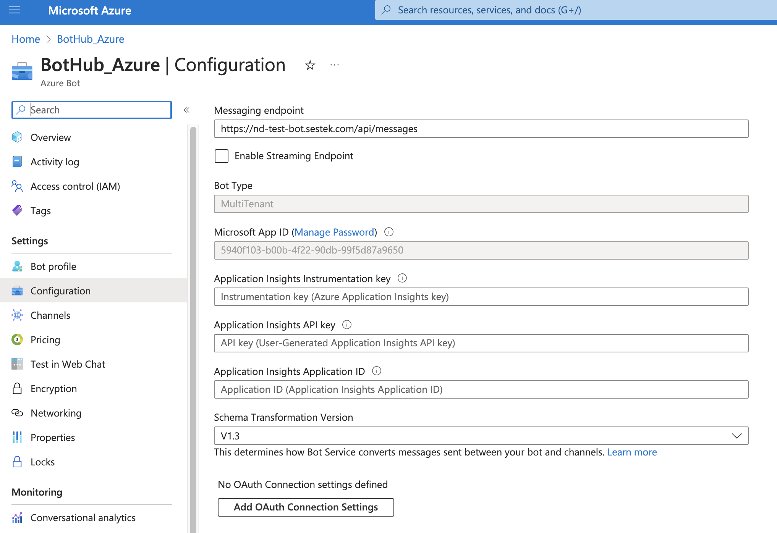Click the info icon beside Microsoft App ID

point(388,232)
